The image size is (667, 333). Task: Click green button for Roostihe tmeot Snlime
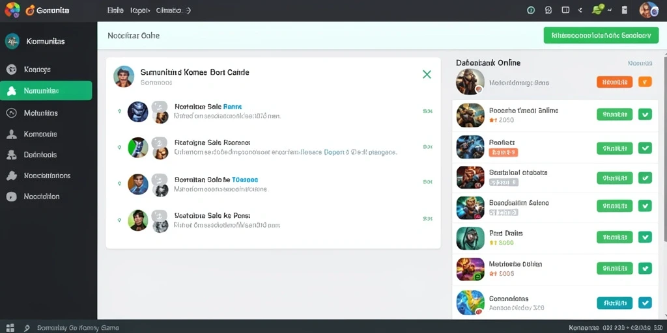[x=615, y=114]
